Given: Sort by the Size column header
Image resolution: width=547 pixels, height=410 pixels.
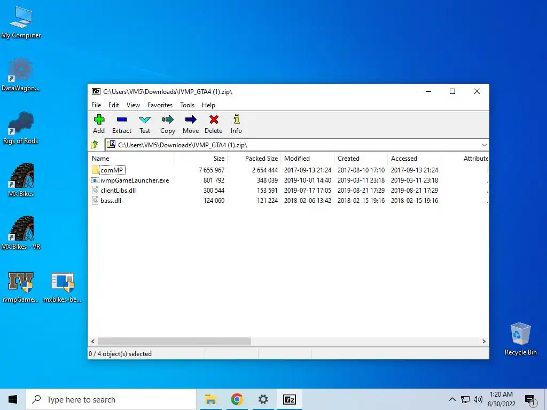Looking at the screenshot, I should (201, 158).
